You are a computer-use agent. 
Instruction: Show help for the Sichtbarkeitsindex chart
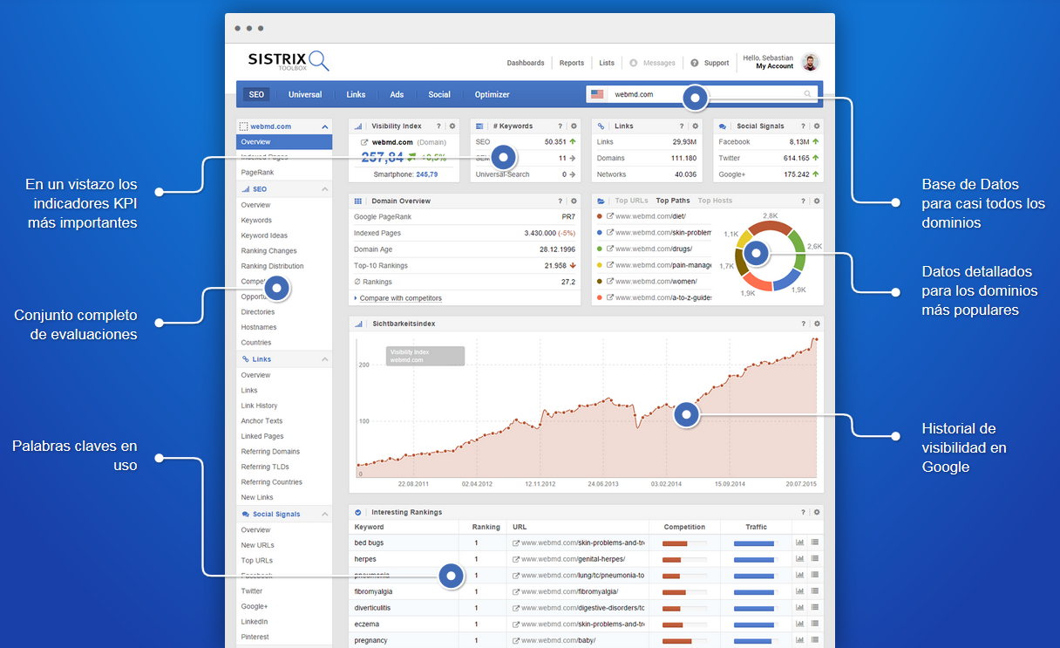(804, 324)
